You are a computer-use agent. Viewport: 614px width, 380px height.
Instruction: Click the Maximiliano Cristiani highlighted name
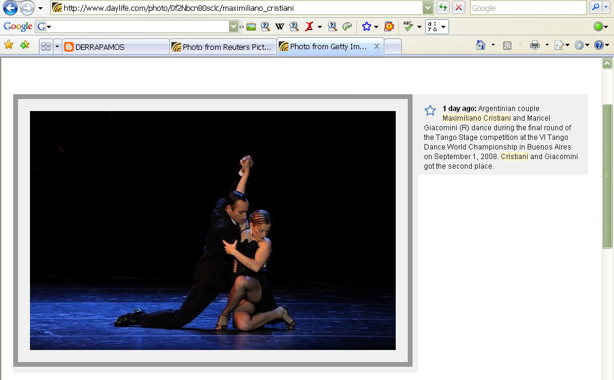(477, 118)
